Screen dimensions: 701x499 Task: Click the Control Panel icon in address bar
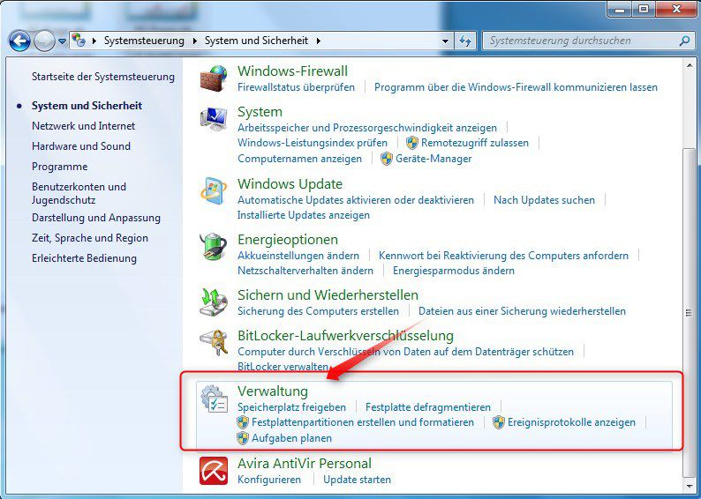point(79,41)
